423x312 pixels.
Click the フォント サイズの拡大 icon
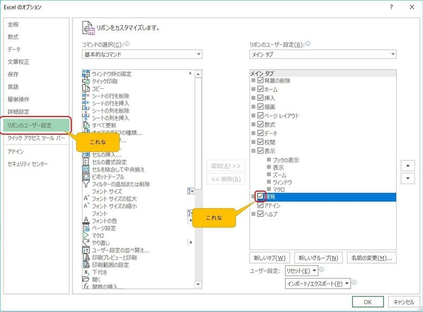coord(86,199)
